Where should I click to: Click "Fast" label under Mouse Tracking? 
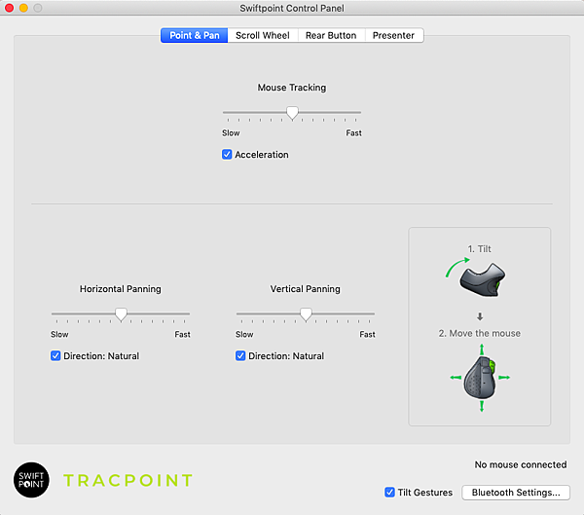[x=353, y=133]
